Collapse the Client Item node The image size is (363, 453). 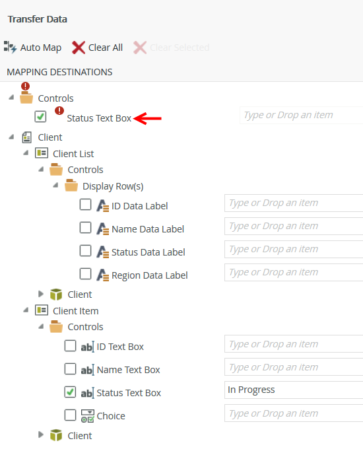26,310
